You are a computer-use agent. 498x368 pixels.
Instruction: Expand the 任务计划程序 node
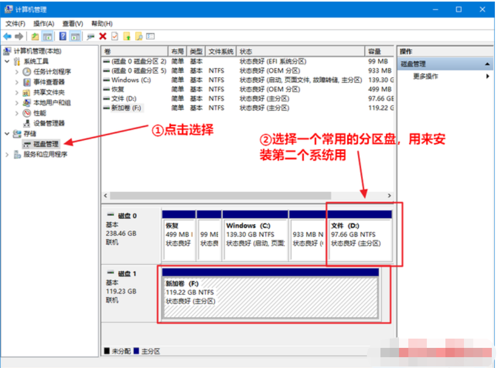click(x=17, y=72)
